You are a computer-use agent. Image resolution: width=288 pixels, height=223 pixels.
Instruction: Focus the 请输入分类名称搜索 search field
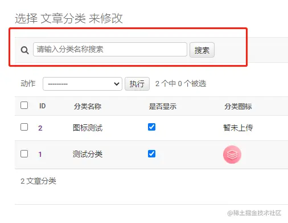coord(110,50)
